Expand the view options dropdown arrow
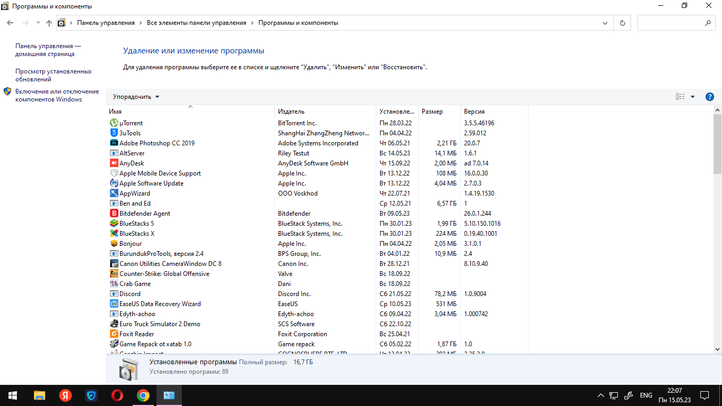Screen dimensions: 722x406 click(x=692, y=97)
